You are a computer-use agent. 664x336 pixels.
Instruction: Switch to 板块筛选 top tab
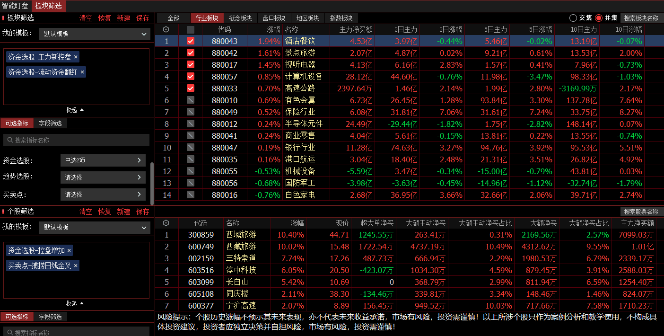(x=49, y=6)
